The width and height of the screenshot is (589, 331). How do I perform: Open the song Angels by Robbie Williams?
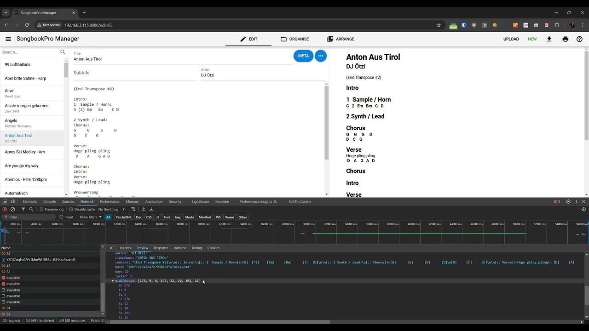32,123
